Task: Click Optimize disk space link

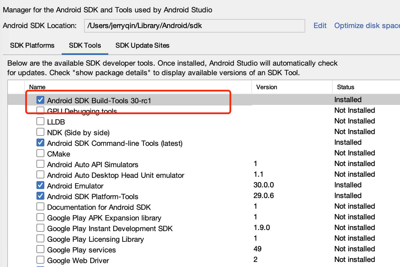Action: [367, 26]
